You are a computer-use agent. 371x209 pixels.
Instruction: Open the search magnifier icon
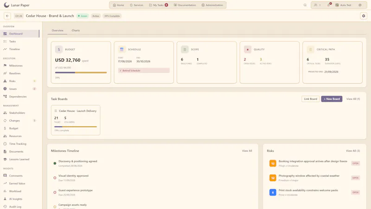305,5
